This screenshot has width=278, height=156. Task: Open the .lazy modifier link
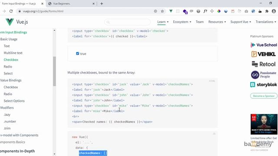(7, 114)
